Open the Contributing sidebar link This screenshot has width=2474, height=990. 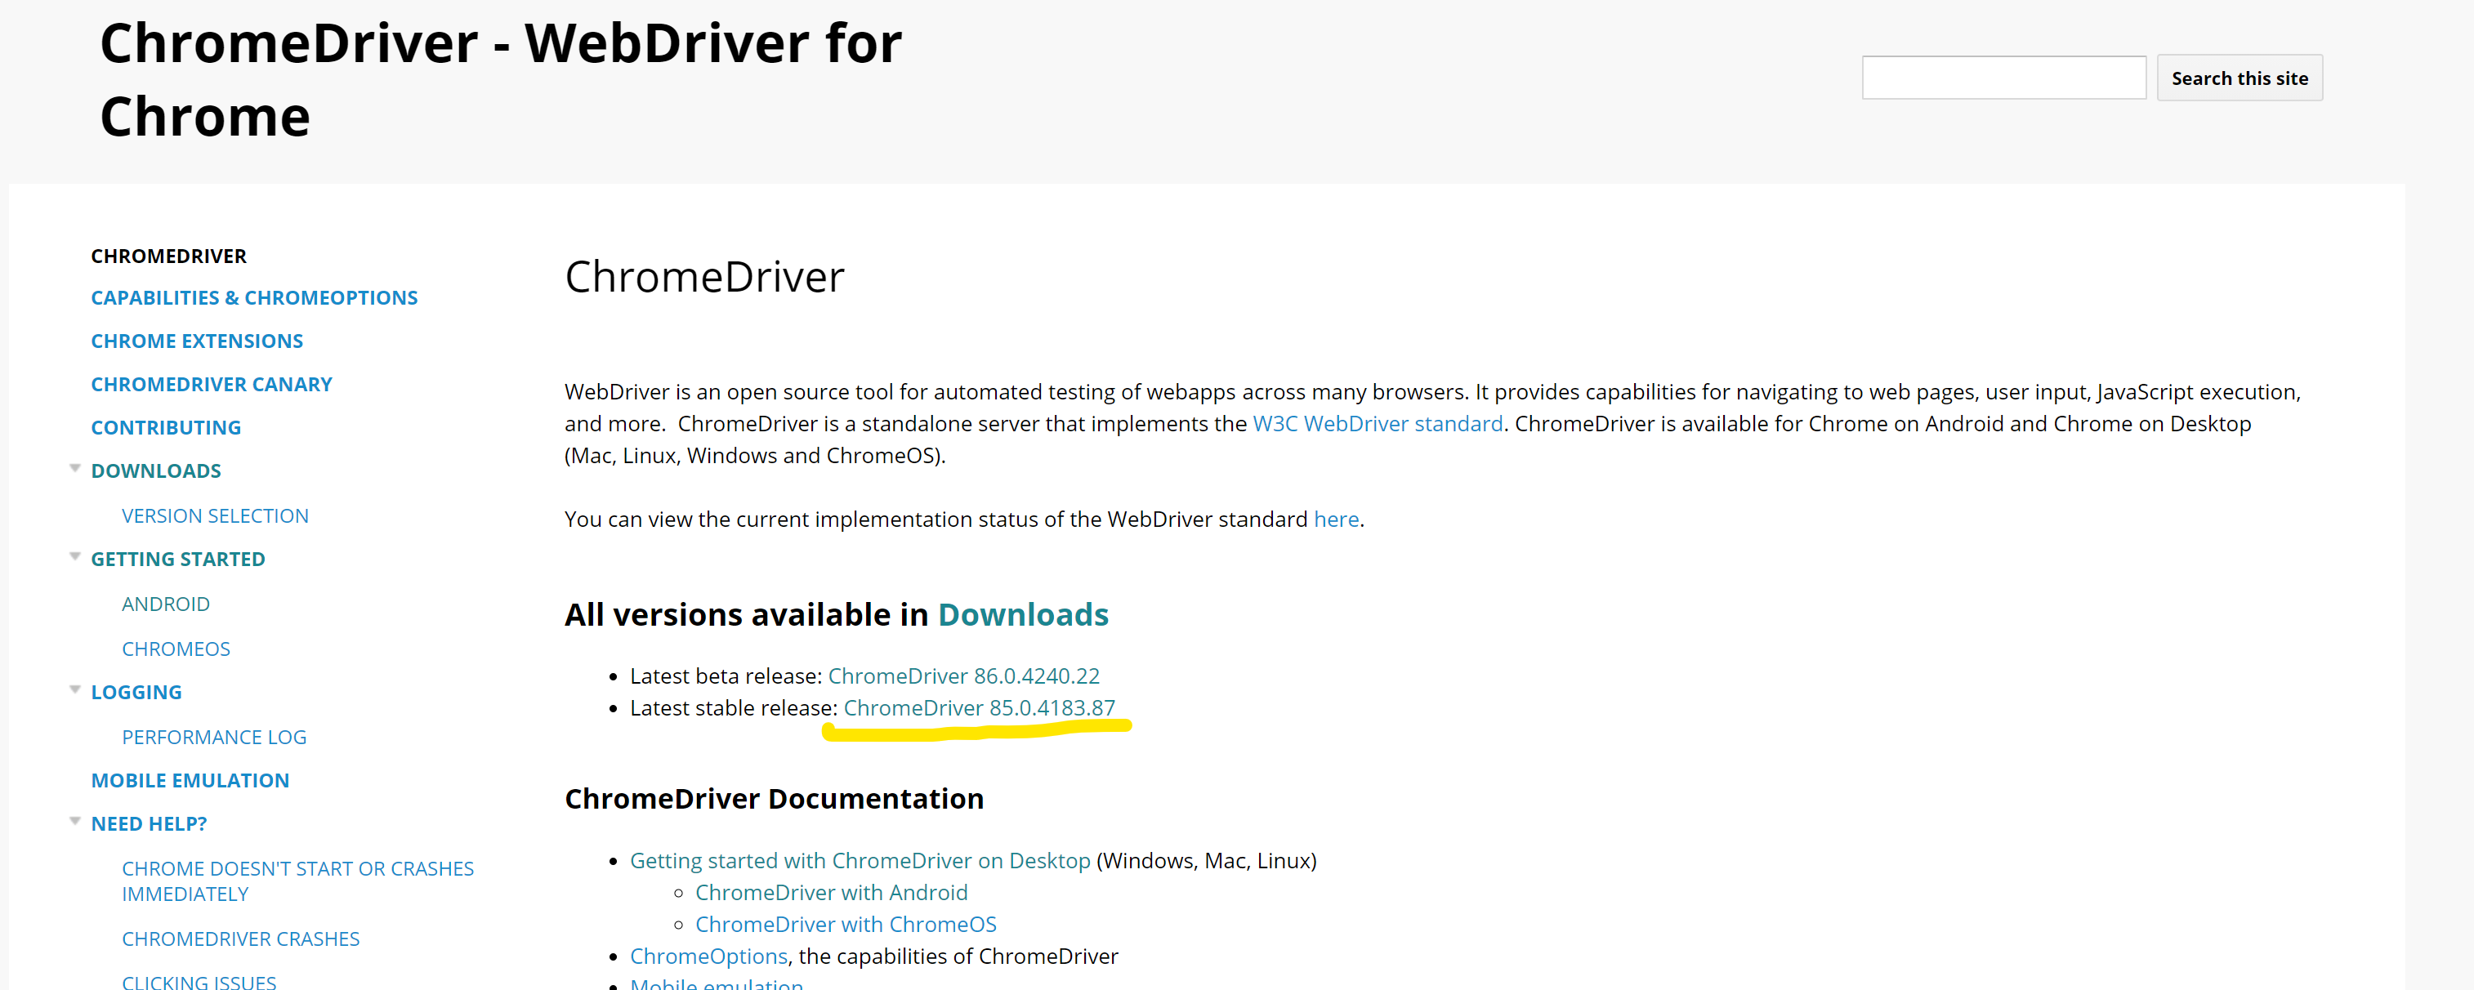166,427
